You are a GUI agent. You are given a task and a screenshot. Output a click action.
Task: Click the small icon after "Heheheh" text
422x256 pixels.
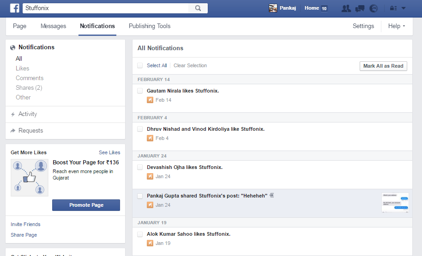click(272, 195)
